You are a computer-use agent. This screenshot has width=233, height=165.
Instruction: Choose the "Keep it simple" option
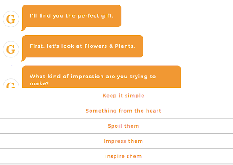(x=116, y=95)
